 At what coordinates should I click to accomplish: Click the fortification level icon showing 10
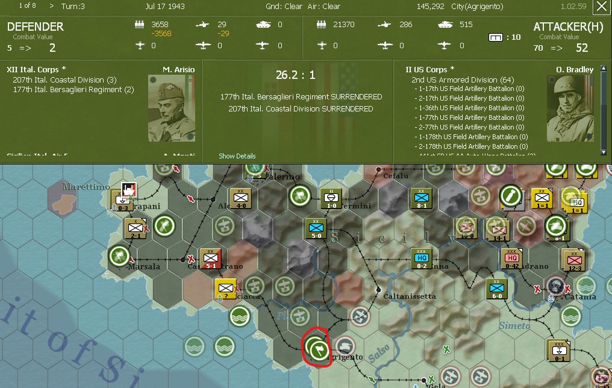(496, 37)
